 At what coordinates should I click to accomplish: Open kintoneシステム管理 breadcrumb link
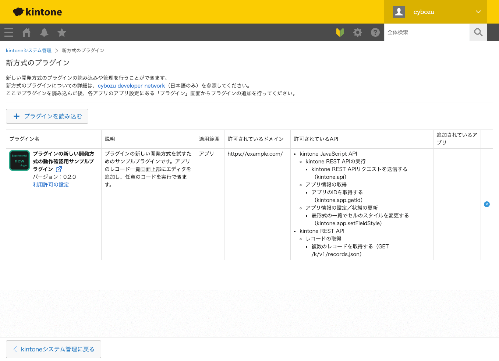click(29, 50)
